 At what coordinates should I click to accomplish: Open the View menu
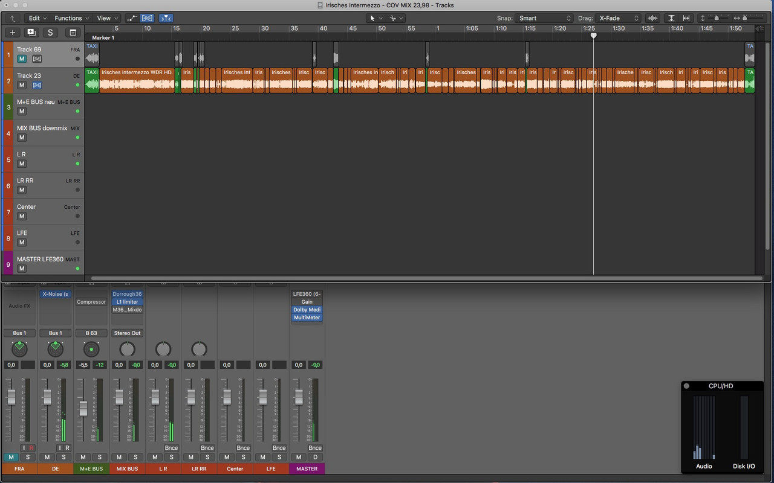108,18
